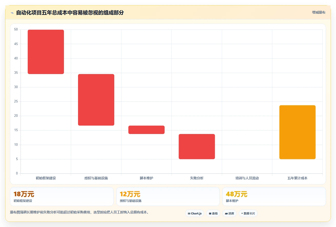Click the orange 五年累计成本 bar

tap(297, 132)
